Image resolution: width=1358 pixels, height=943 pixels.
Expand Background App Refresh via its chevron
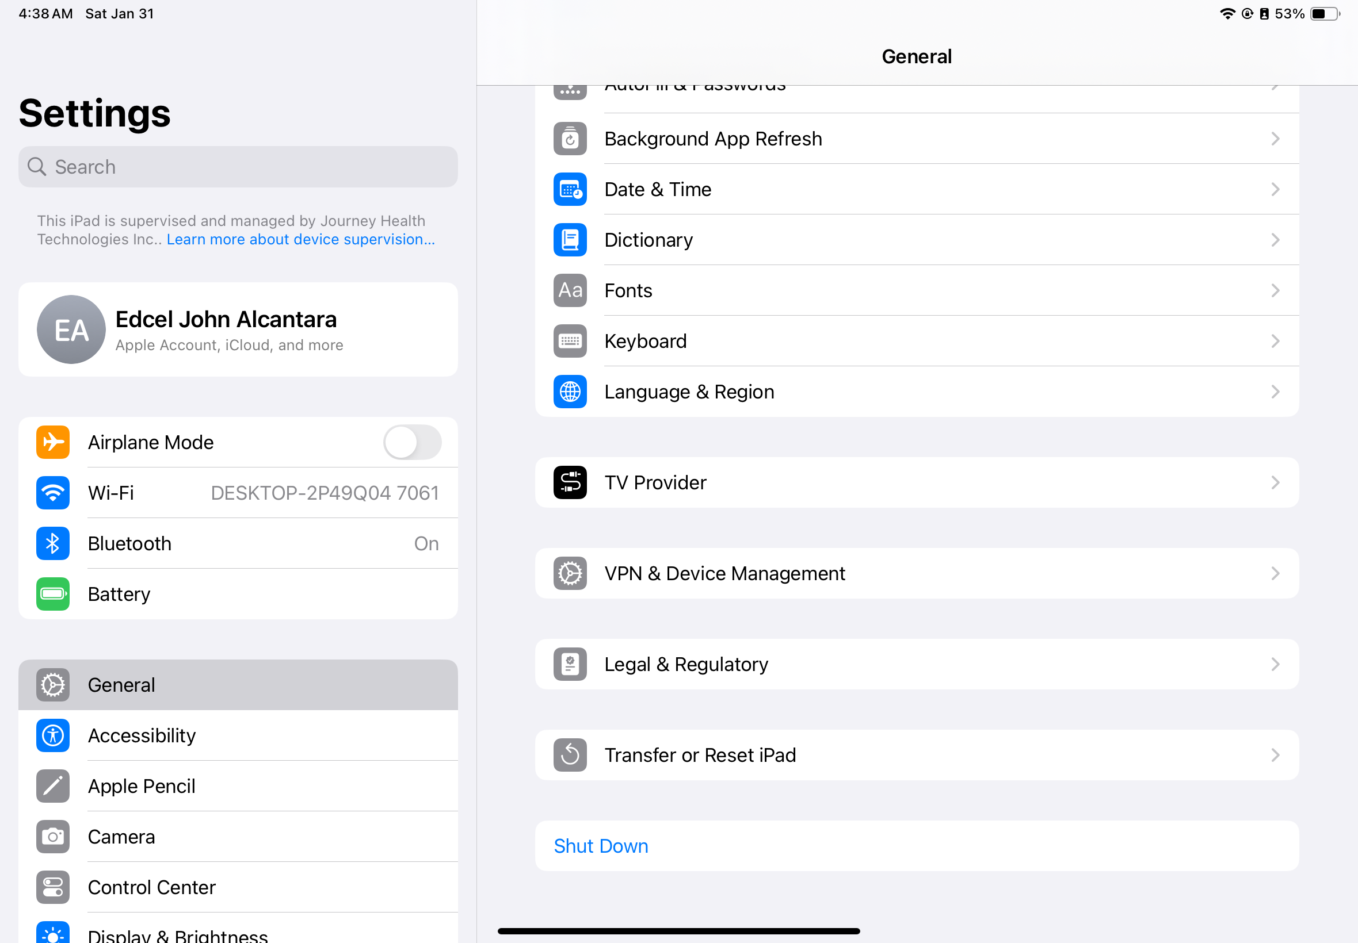pyautogui.click(x=1275, y=139)
